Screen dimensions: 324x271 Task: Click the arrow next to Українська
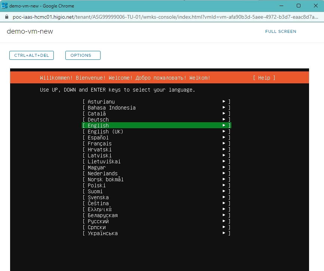(x=224, y=233)
